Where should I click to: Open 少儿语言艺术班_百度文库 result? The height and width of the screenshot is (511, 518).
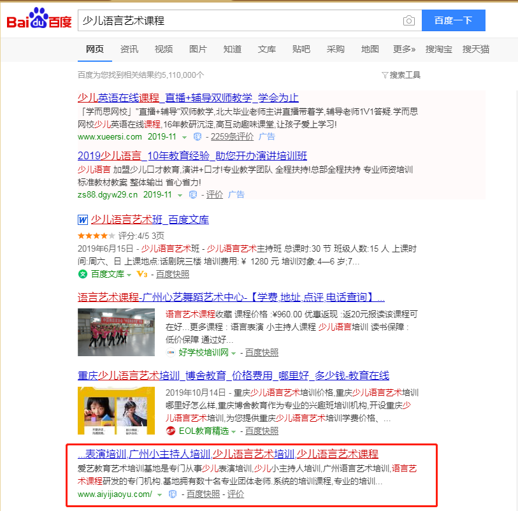[150, 220]
